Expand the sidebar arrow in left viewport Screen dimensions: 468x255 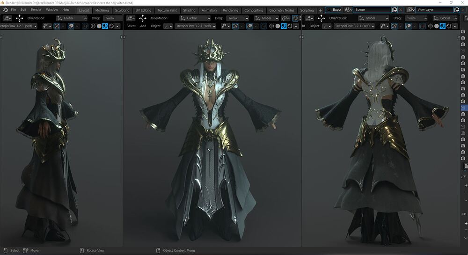(x=121, y=37)
